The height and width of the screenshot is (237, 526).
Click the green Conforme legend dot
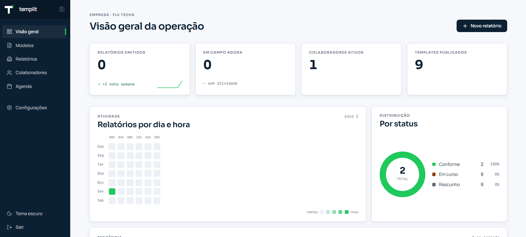point(434,164)
